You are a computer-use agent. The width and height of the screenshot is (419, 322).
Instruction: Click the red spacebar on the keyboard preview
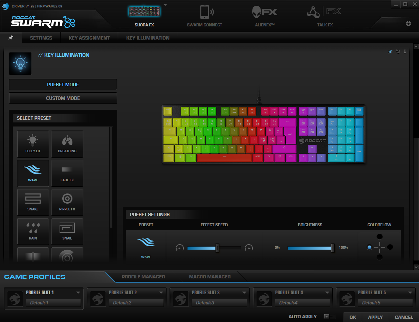pos(224,158)
